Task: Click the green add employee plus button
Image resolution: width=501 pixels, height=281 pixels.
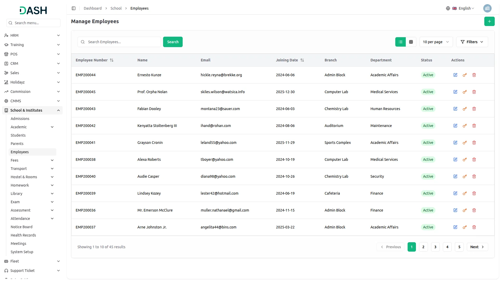Action: 489,21
